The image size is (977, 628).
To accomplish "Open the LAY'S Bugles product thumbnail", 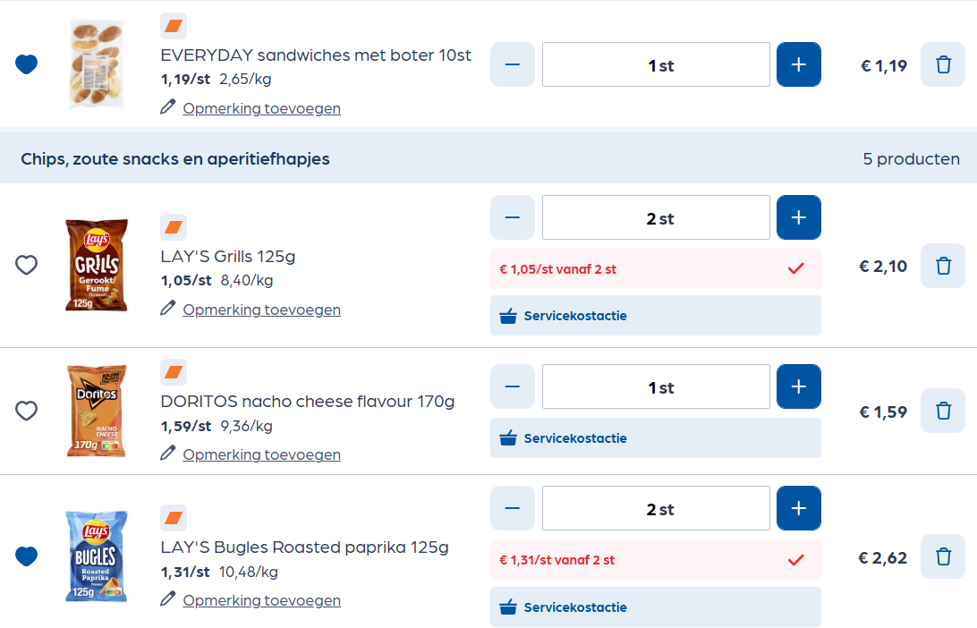I will point(96,556).
